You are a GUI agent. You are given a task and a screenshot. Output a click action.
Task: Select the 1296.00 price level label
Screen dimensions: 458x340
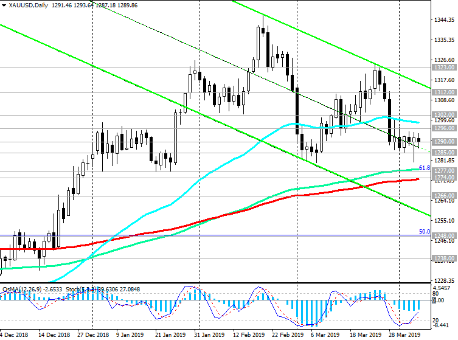pos(444,128)
